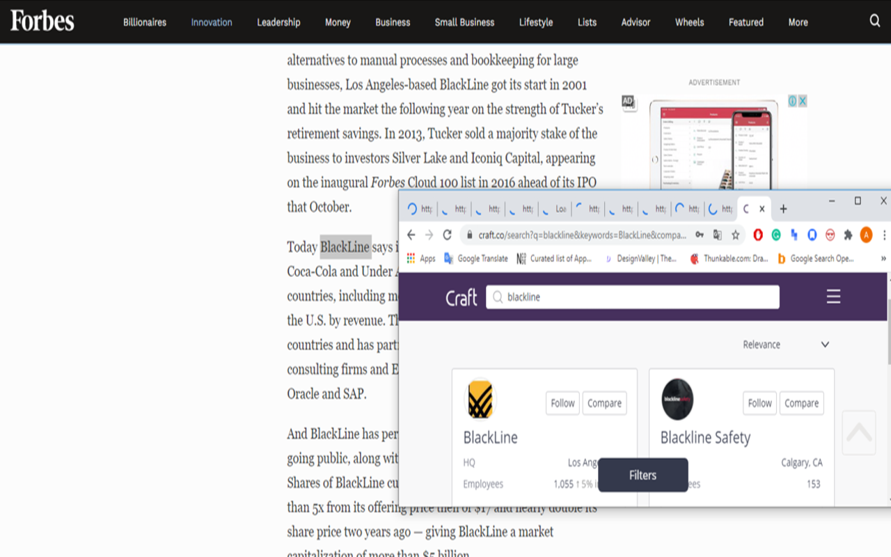Follow the BlackLine company
The image size is (891, 557).
562,403
